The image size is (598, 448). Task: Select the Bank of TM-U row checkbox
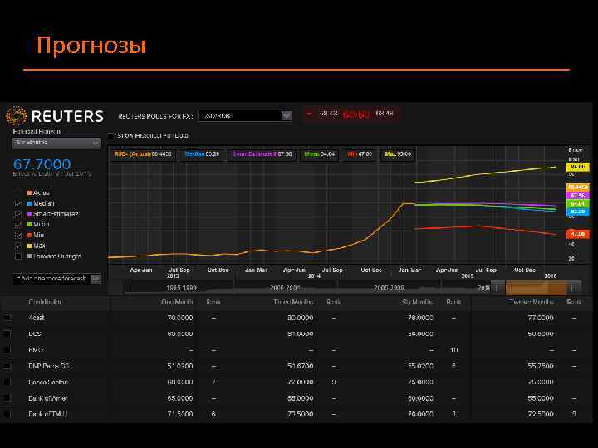point(7,414)
